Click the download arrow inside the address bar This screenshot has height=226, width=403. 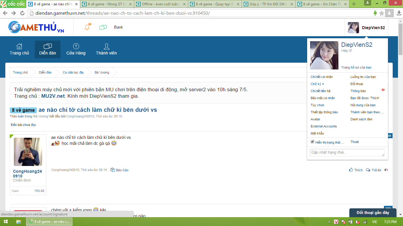pyautogui.click(x=389, y=13)
